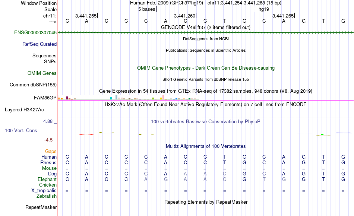Screen dimensions: 354x216
Task: Click the Sequences track label
Action: (44, 55)
